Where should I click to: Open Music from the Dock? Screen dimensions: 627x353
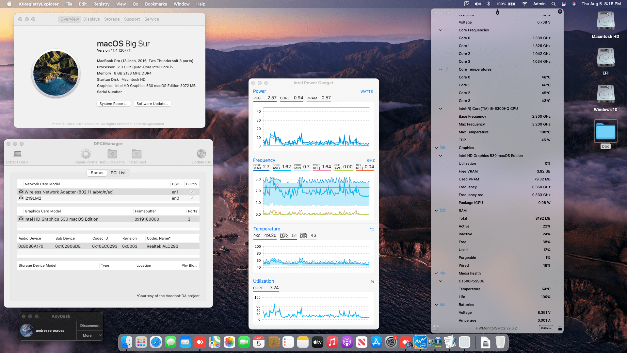[x=332, y=342]
